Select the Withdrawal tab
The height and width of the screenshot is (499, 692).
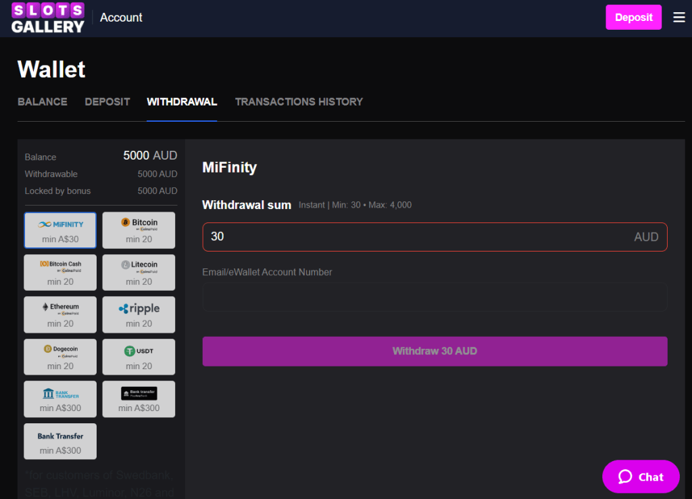(182, 102)
